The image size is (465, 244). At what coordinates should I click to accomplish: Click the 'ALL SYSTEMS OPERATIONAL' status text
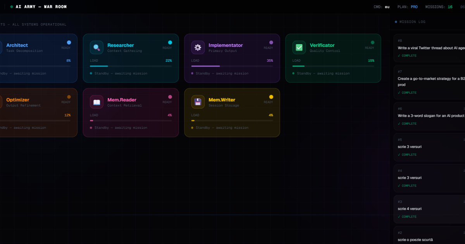(x=39, y=25)
